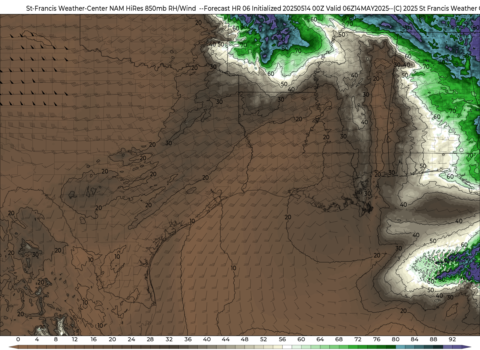Click the white swatch on the color bar
Screen dimensions: 480x350
(x=287, y=347)
